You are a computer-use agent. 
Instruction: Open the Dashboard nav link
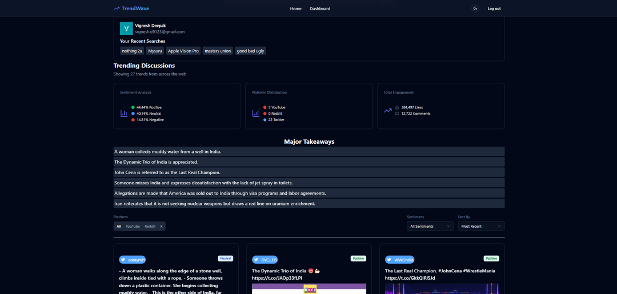(x=320, y=9)
